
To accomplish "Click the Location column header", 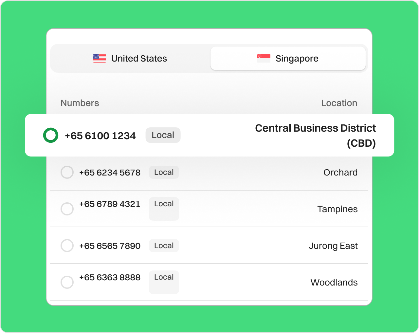I will coord(339,103).
